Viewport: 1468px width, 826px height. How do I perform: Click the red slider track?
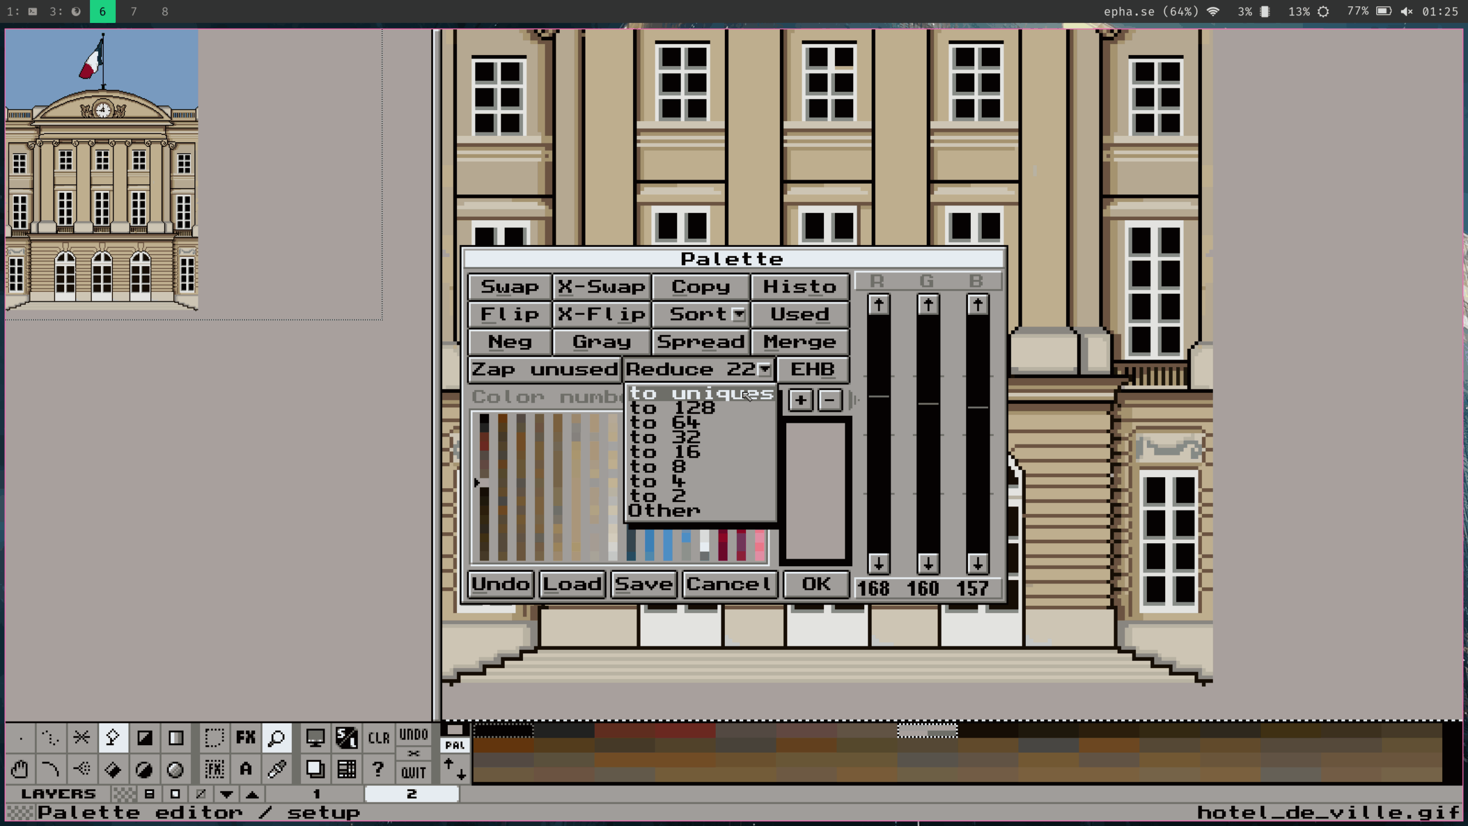(879, 434)
